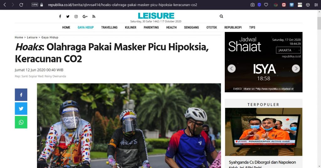
Task: Open the TRAVELLING menu item
Action: (109, 27)
